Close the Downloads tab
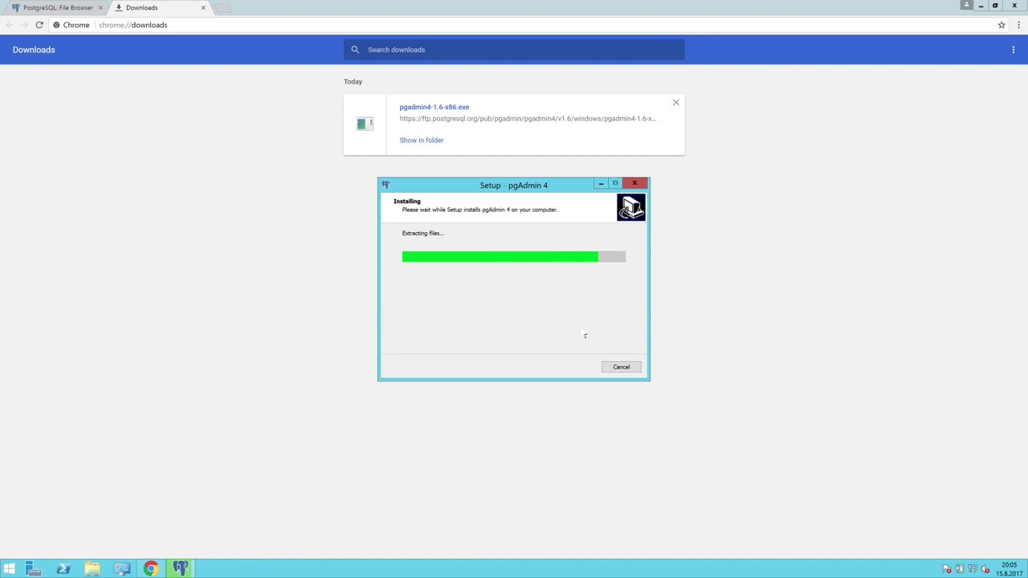1028x578 pixels. point(203,7)
